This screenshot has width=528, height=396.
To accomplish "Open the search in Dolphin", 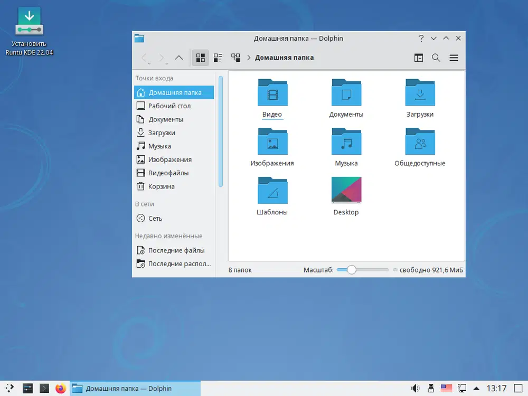I will [436, 58].
